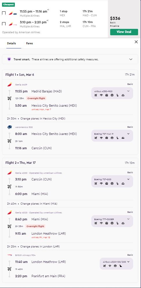
Task: Click the seat icon on Airbus A320-100/200 amenities
Action: coord(121,266)
